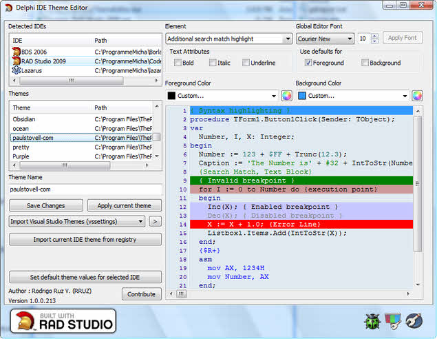The image size is (437, 339).
Task: Decrease the font size with the down stepper
Action: click(x=375, y=41)
